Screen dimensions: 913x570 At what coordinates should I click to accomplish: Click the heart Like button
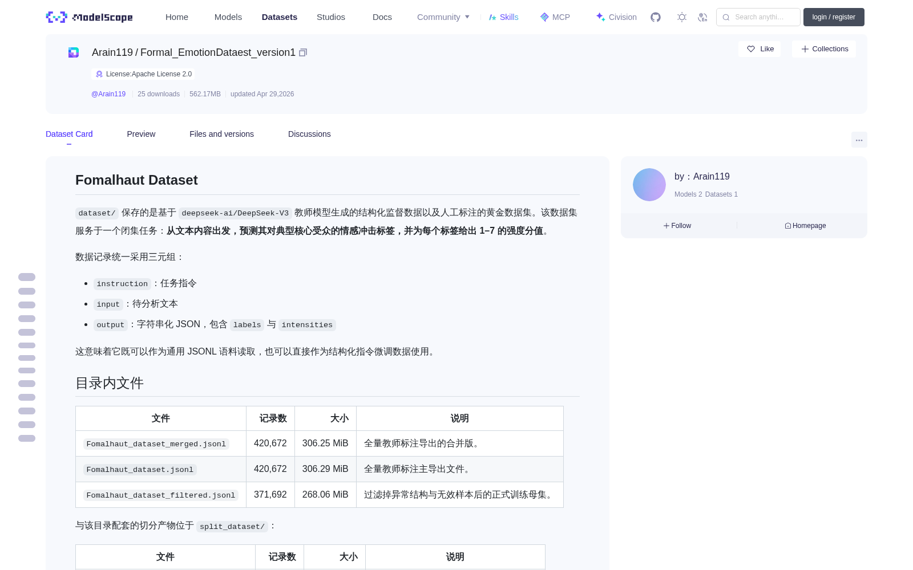760,49
